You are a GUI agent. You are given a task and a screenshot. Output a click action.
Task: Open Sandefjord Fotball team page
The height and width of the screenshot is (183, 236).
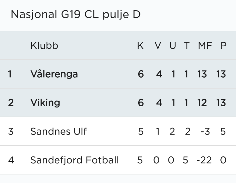[x=75, y=160]
